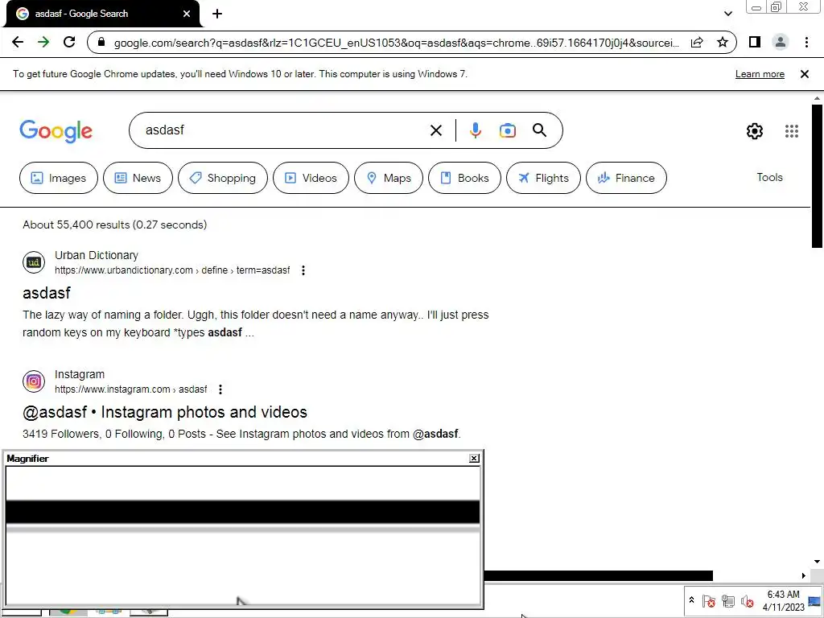This screenshot has width=824, height=618.
Task: Open the lock site information icon
Action: (x=102, y=43)
